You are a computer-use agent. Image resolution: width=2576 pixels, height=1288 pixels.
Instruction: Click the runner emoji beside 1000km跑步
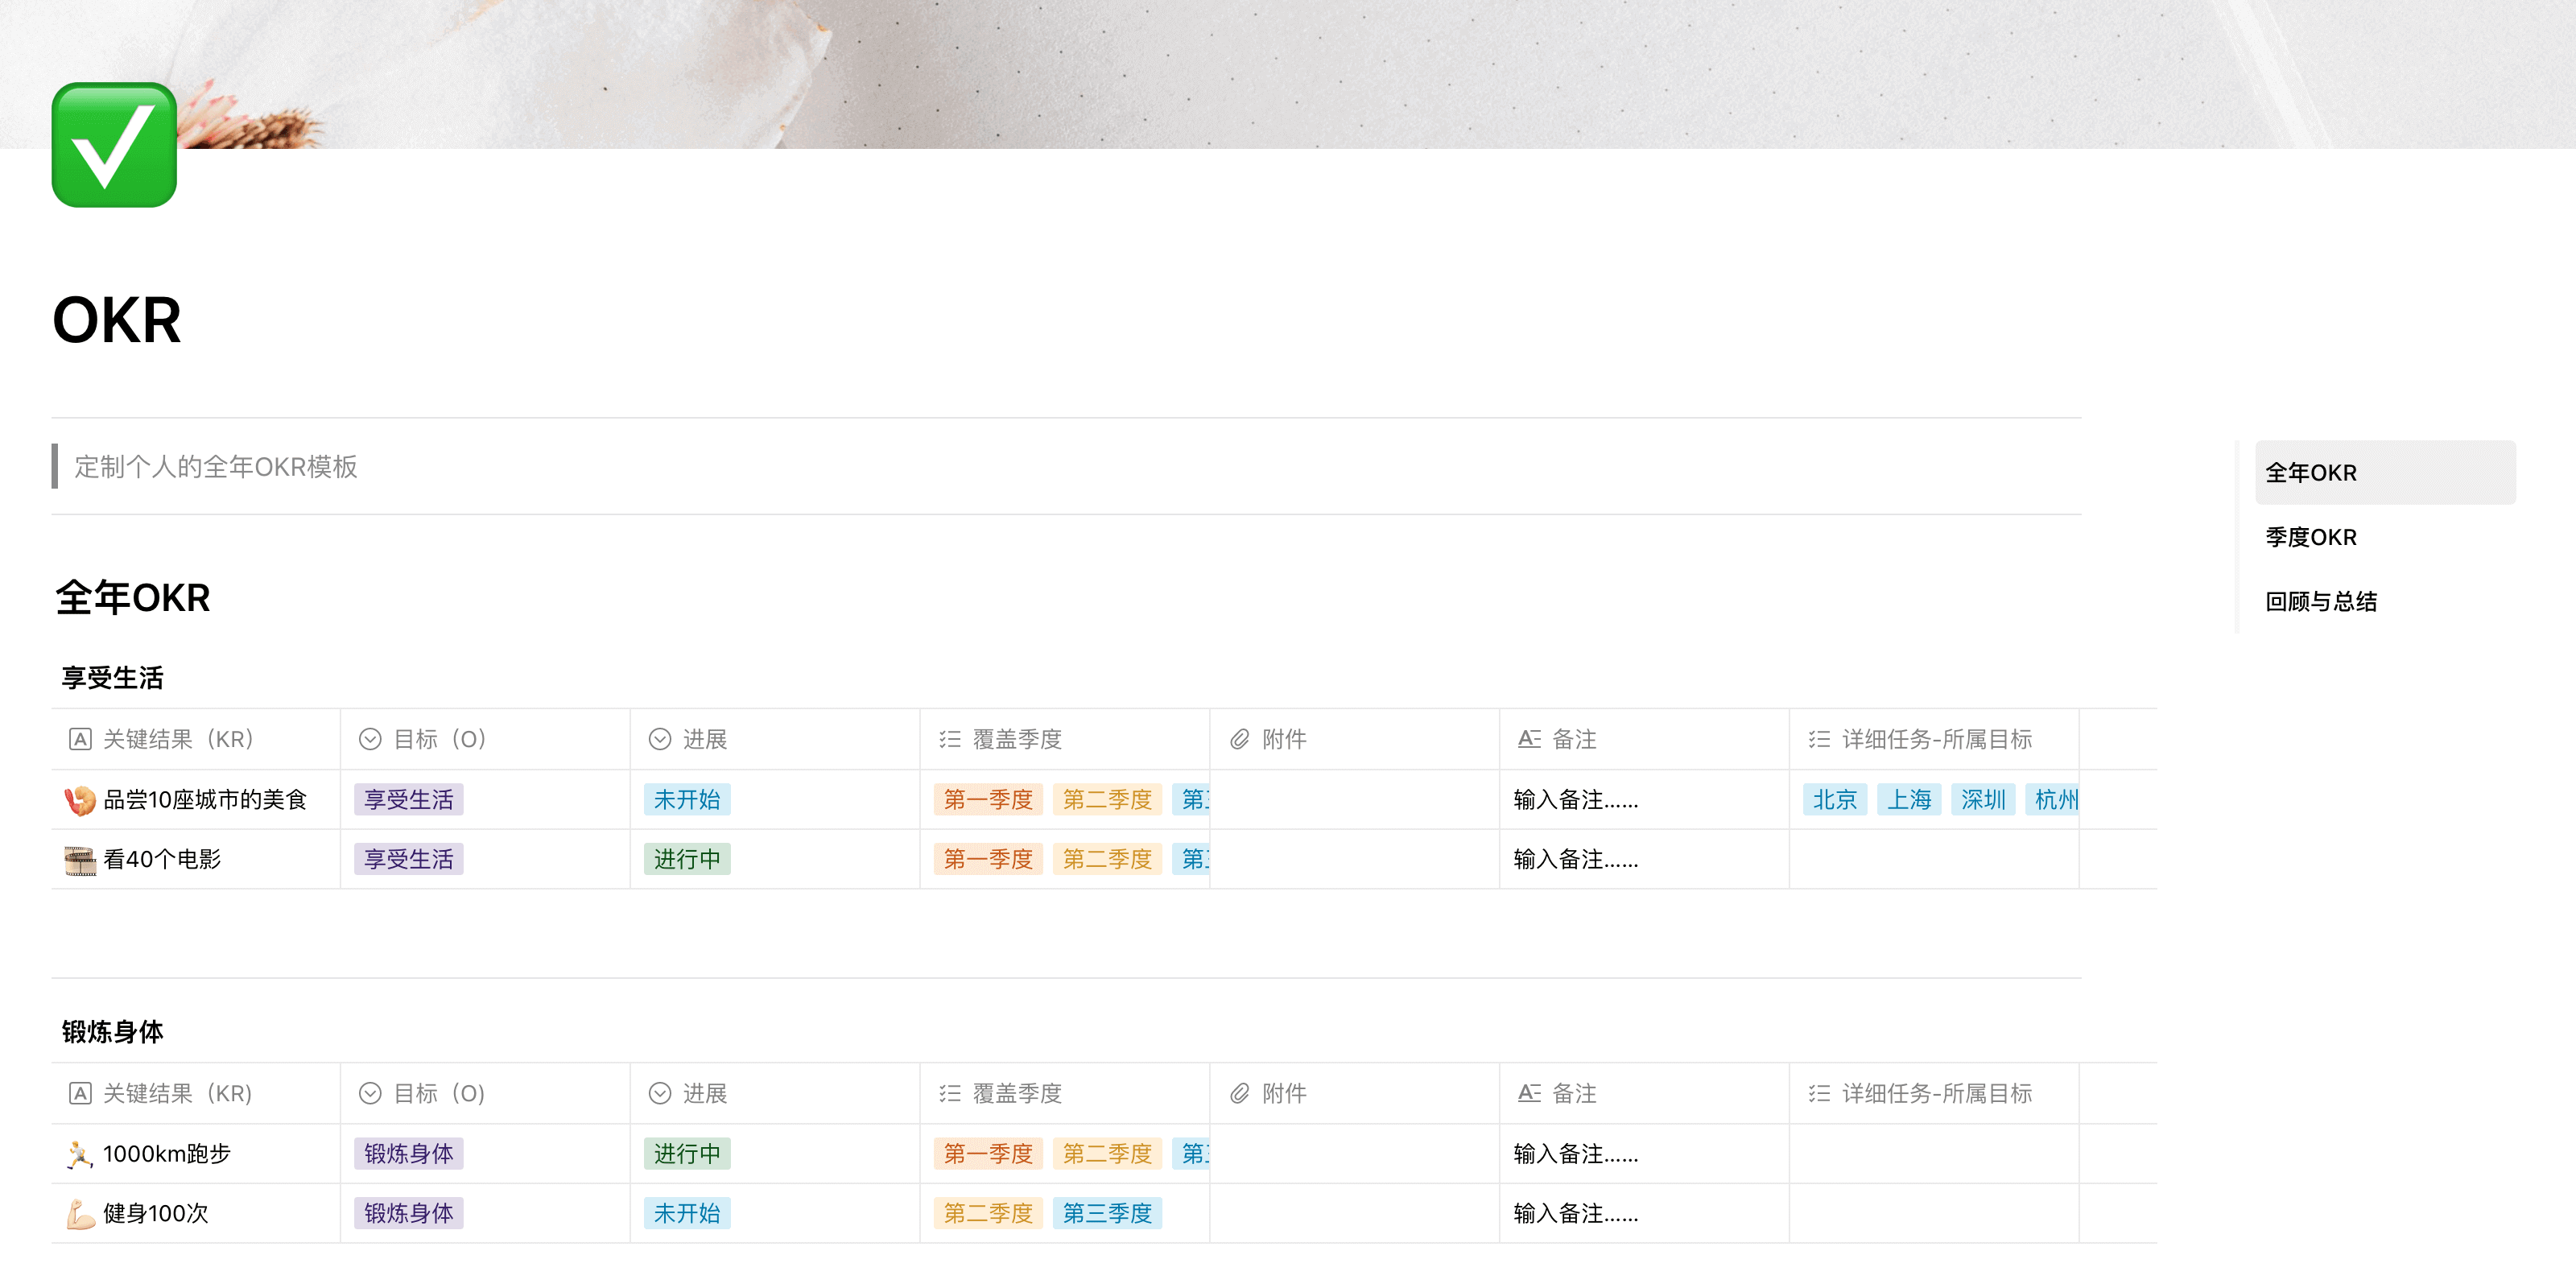coord(77,1153)
